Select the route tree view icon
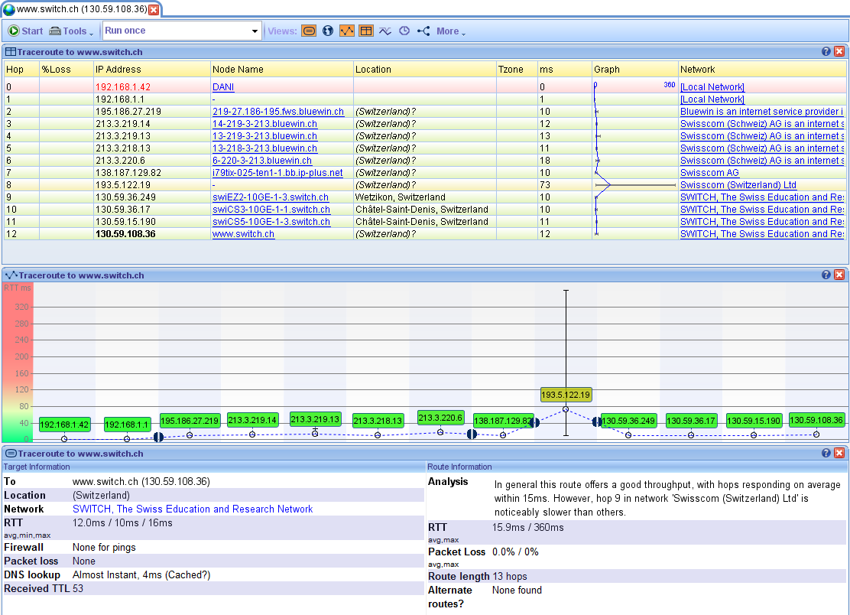Screen dimensions: 850x615 point(423,31)
